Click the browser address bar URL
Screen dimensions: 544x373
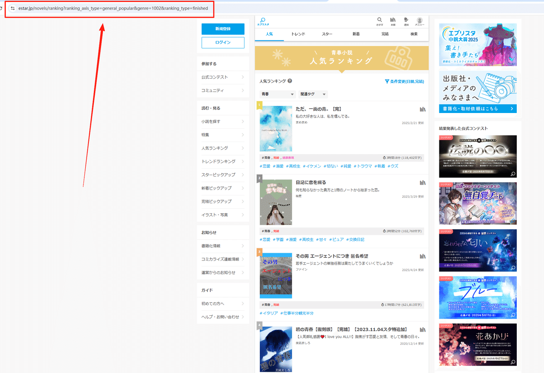(x=113, y=8)
